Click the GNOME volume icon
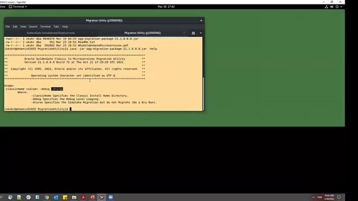 [332, 7]
